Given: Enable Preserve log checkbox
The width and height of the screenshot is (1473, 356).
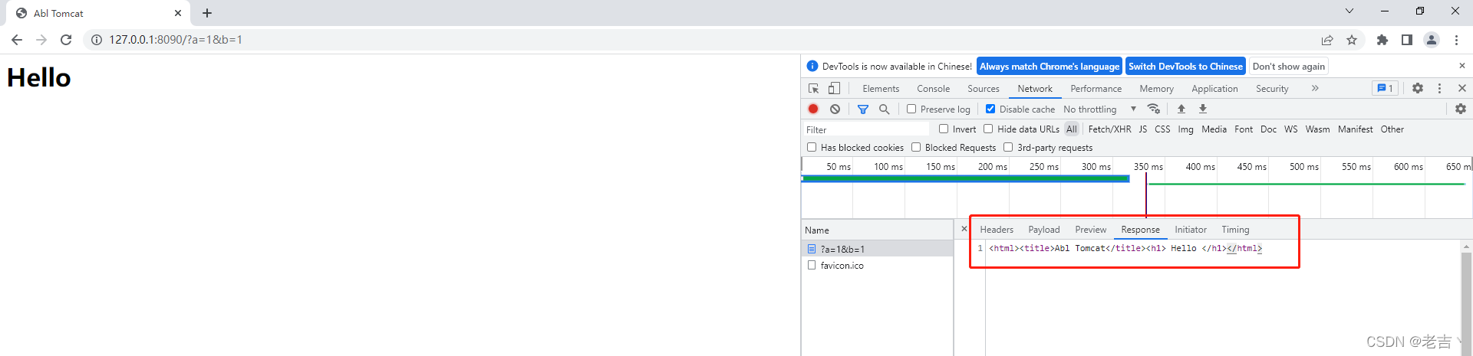Looking at the screenshot, I should [x=911, y=109].
